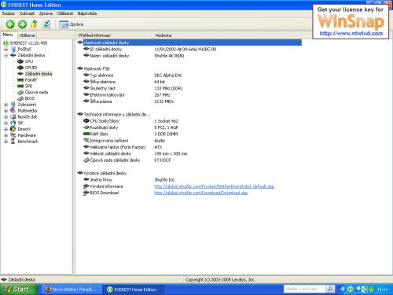Image resolution: width=393 pixels, height=295 pixels.
Task: Click the green Forward arrow toolbar icon
Action: tap(22, 24)
